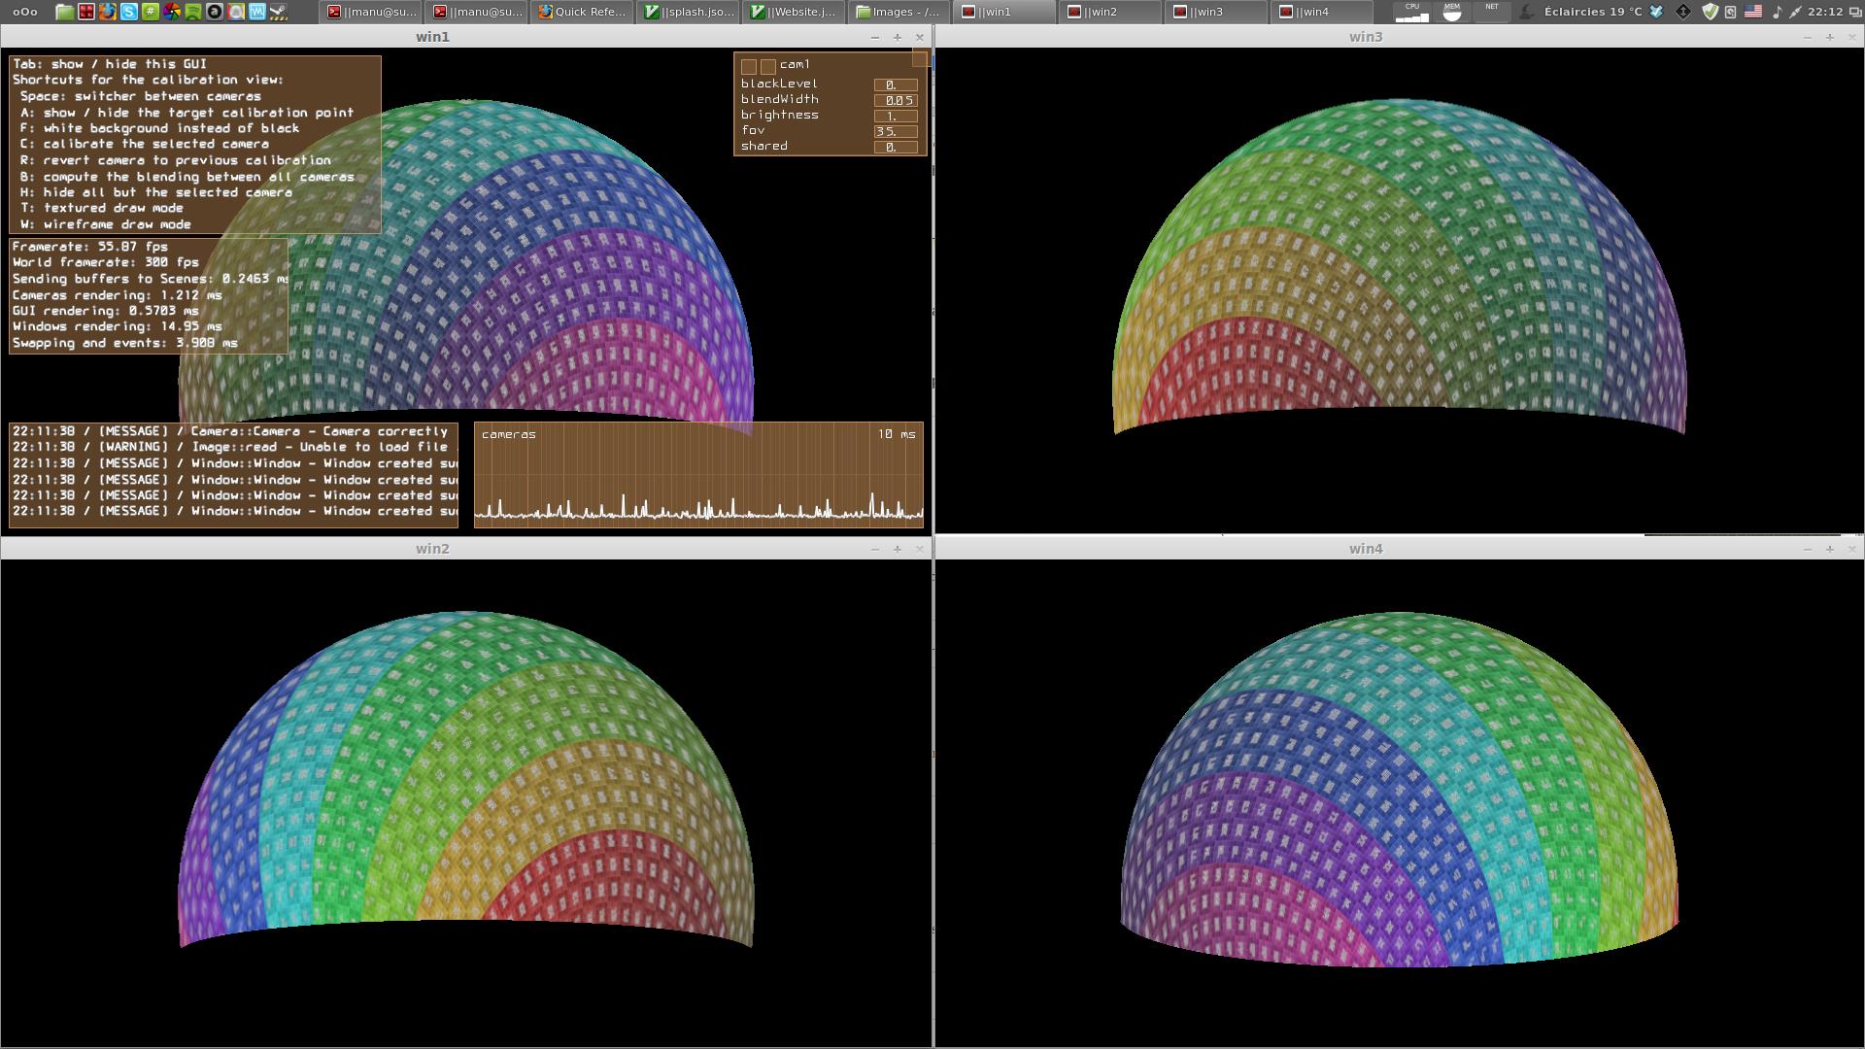Launch Firefox from the panel launcher
Screen dimensions: 1865x1049
tap(108, 12)
